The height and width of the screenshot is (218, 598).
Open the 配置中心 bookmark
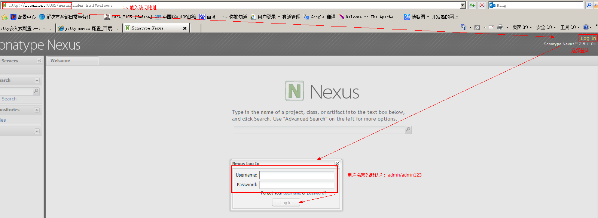[23, 17]
